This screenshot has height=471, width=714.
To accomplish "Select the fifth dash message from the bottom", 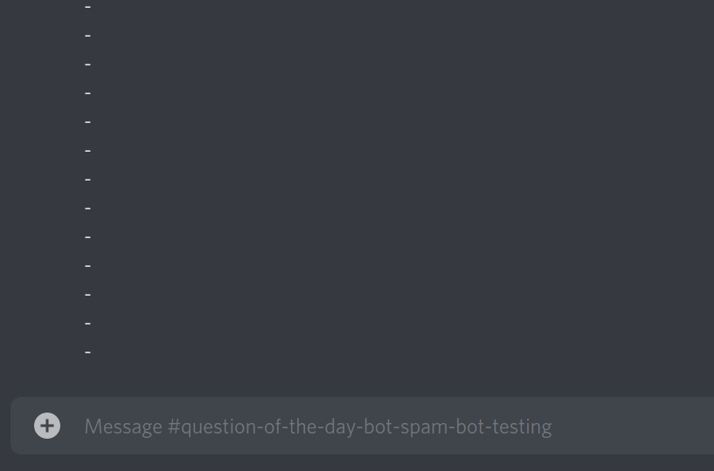I will click(88, 237).
